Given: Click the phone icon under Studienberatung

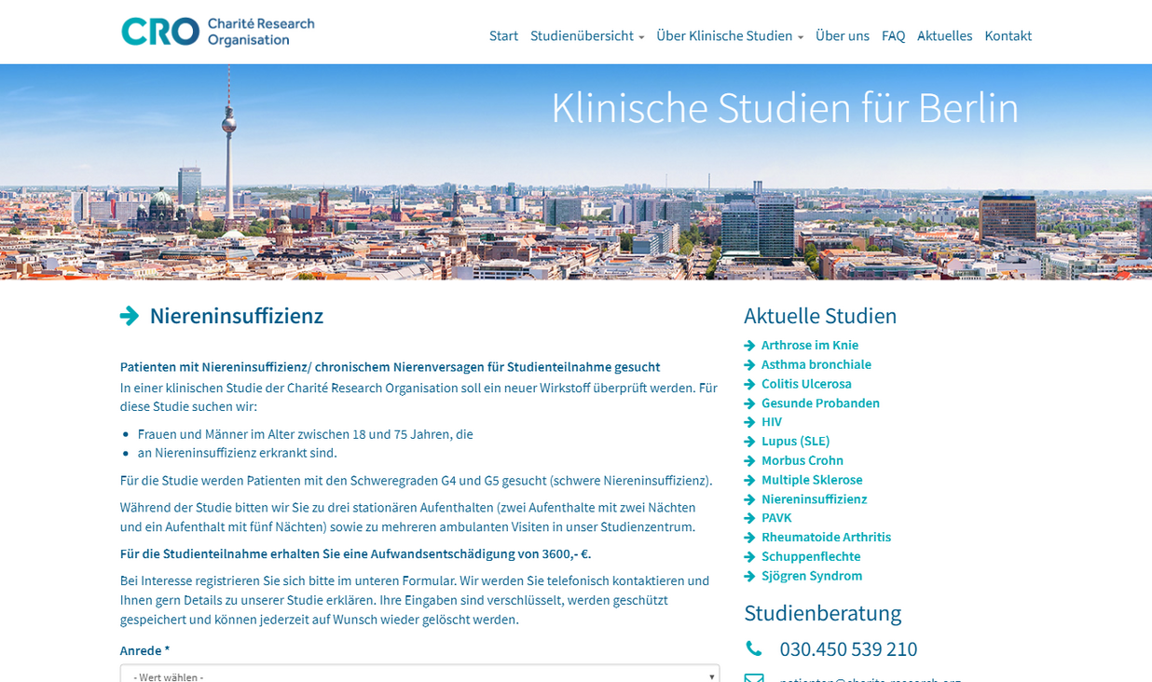Looking at the screenshot, I should tap(753, 648).
